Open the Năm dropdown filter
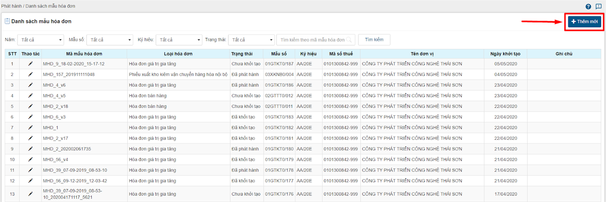This screenshot has width=606, height=202. coord(41,40)
